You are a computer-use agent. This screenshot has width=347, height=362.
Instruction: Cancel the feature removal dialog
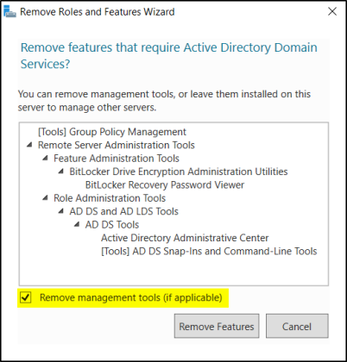coord(297,326)
